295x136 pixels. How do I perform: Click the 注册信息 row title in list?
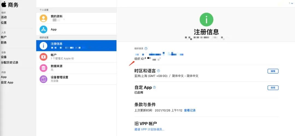[57, 44]
